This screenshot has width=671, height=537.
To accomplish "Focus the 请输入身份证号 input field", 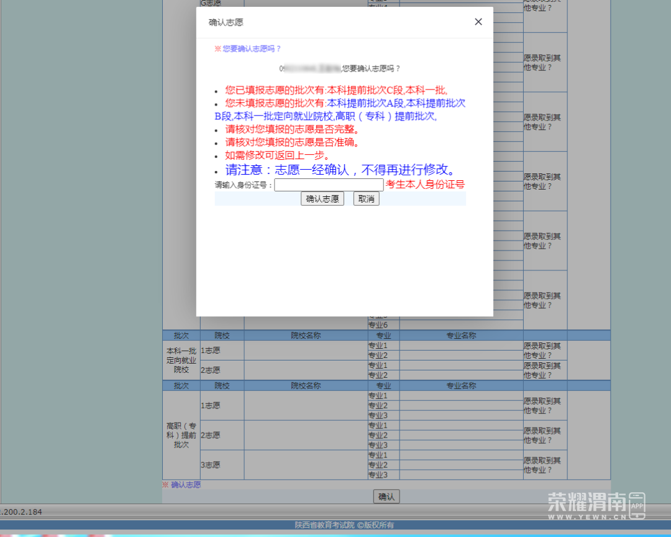I will (x=329, y=185).
